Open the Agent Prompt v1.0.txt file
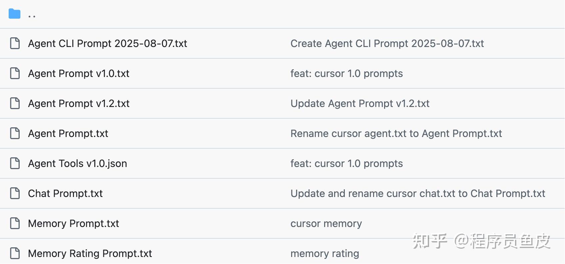This screenshot has width=565, height=264. coord(79,74)
